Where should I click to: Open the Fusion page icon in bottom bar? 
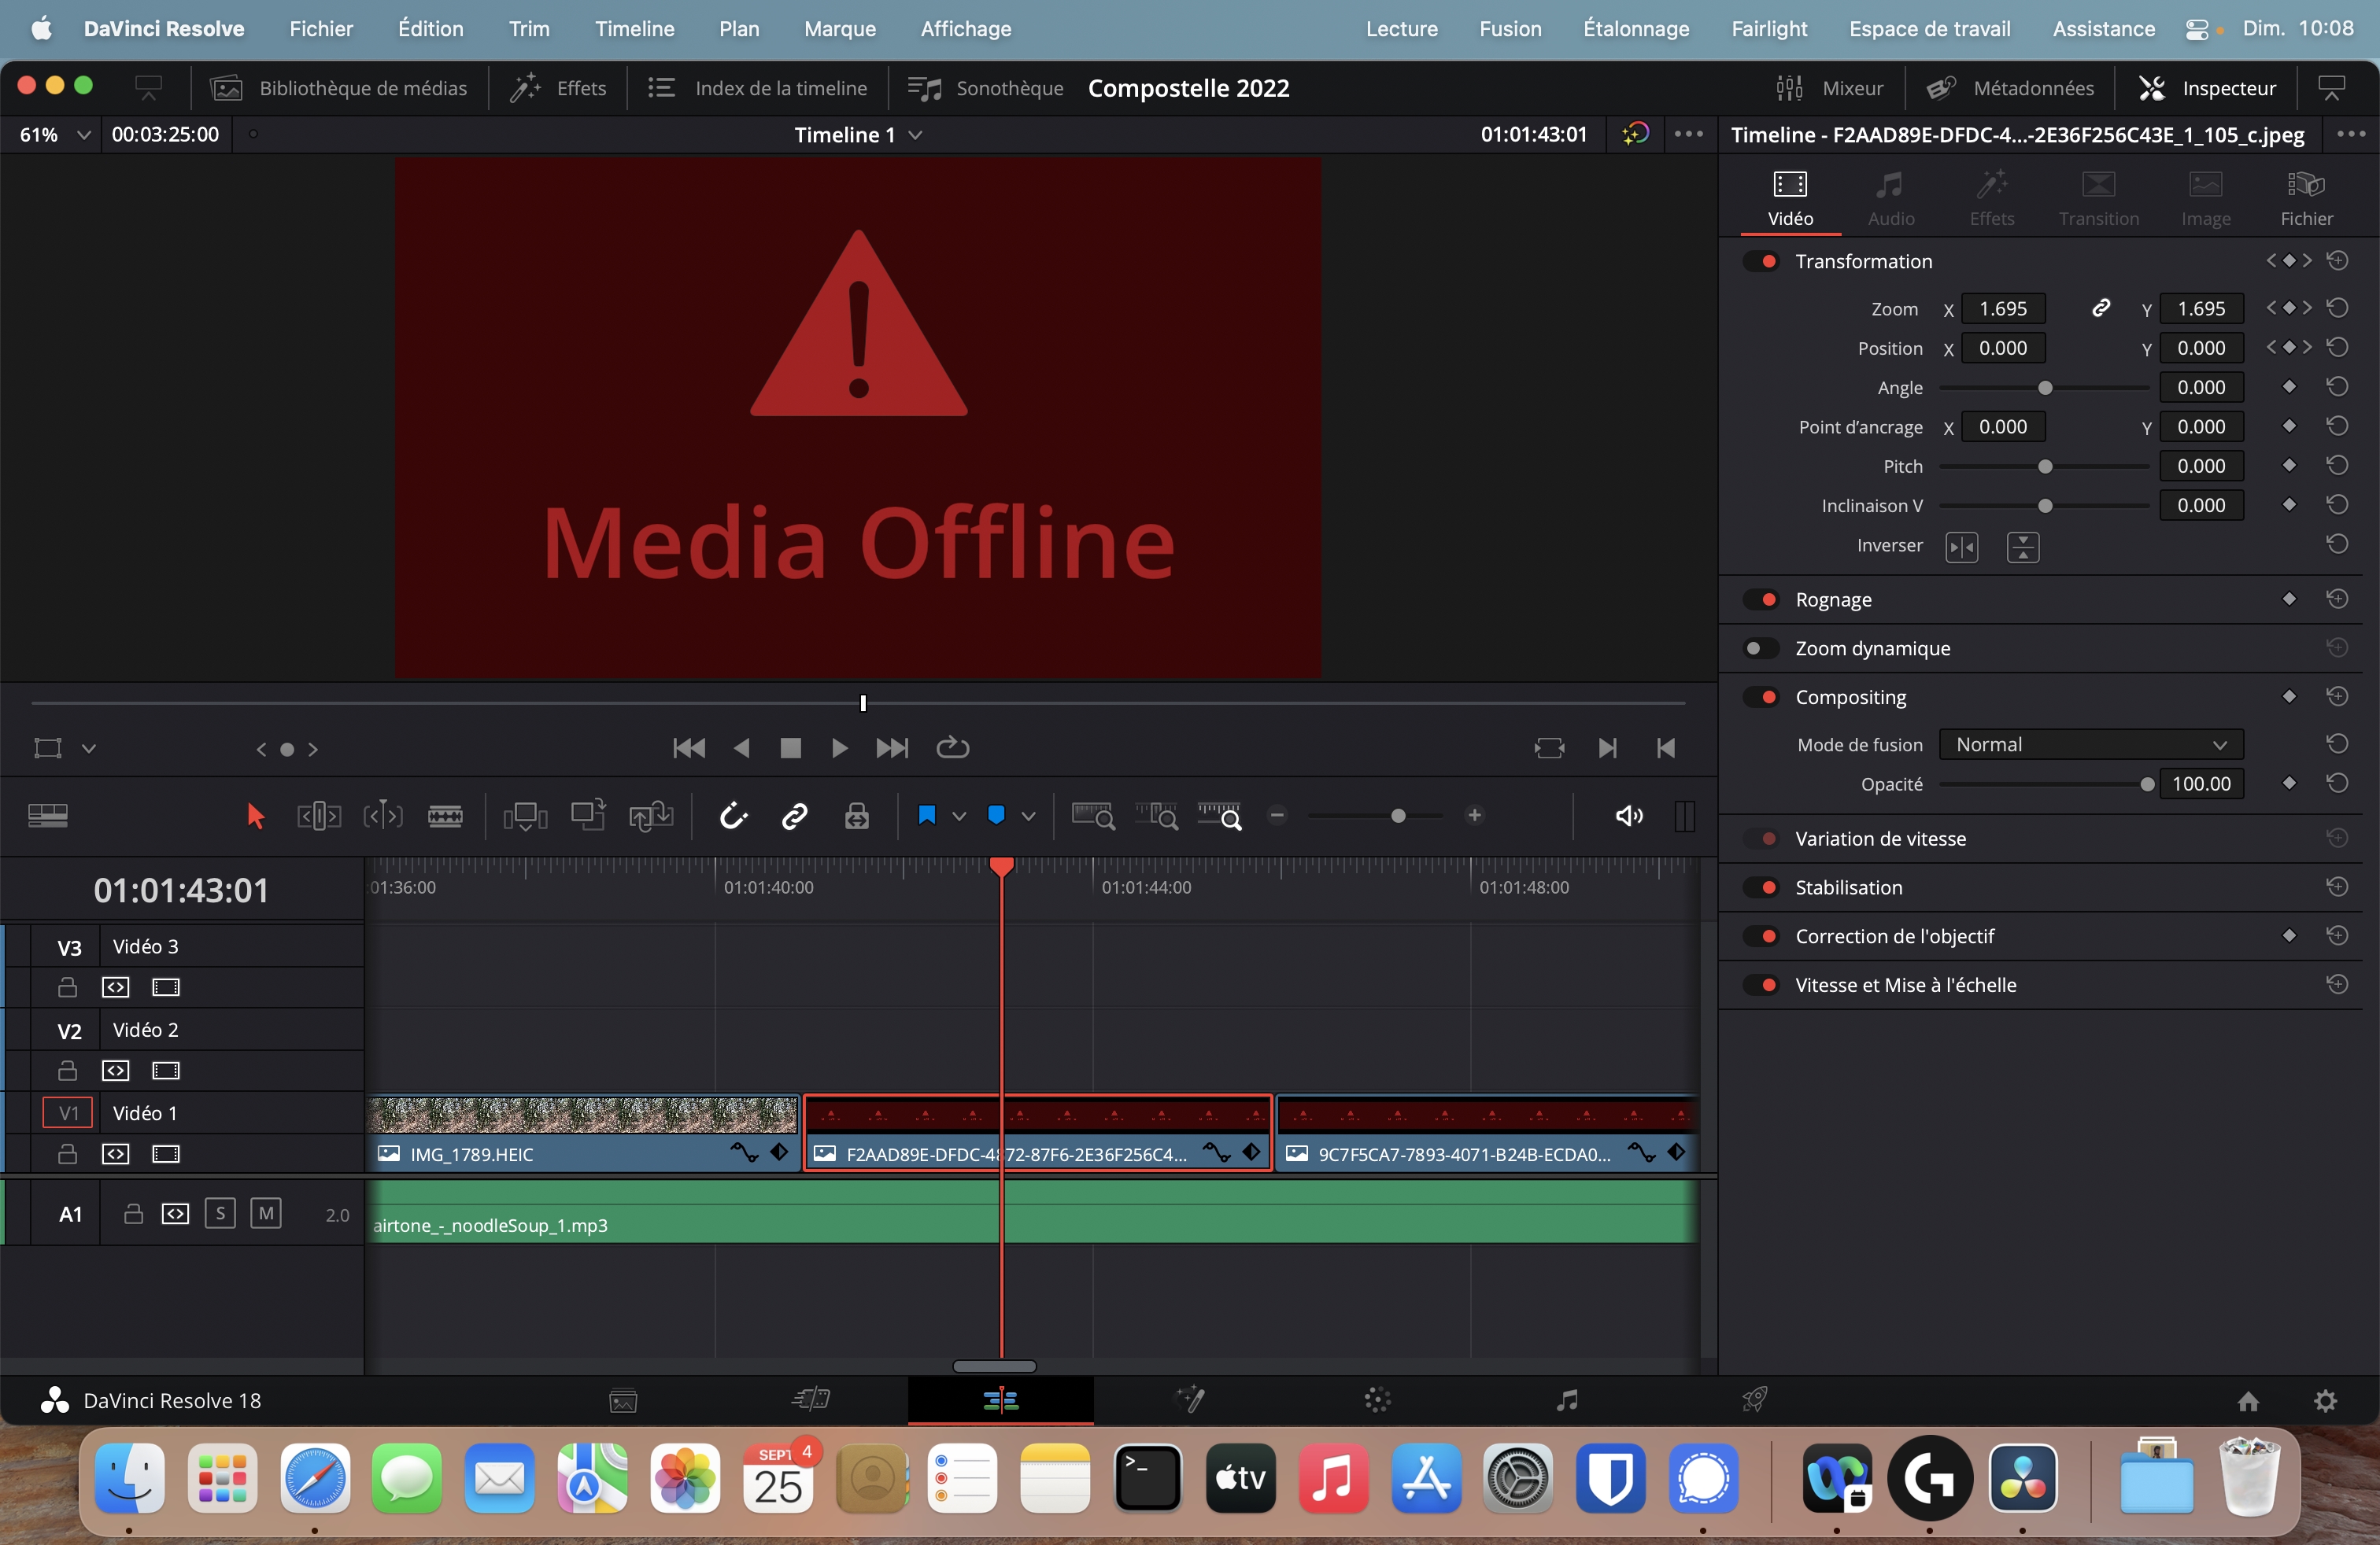pos(1189,1400)
